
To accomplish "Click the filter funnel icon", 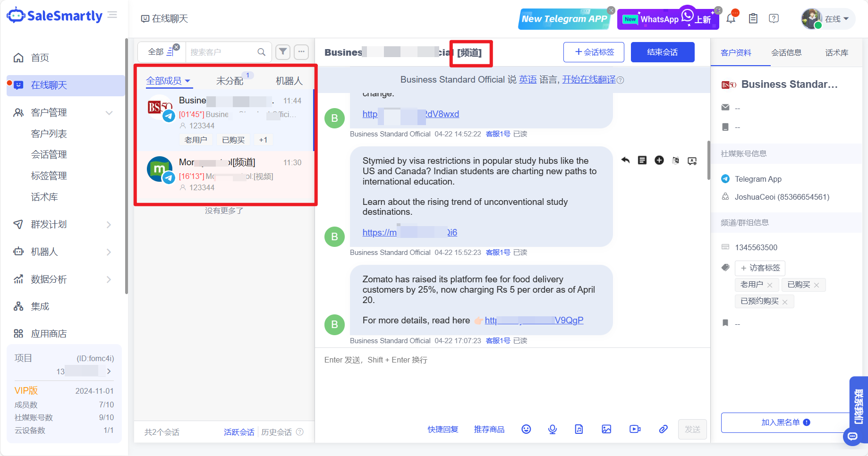I will [x=283, y=52].
